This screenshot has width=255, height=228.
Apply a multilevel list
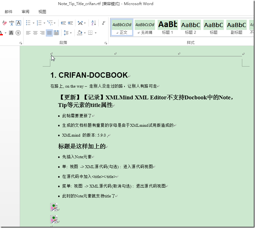pos(50,23)
